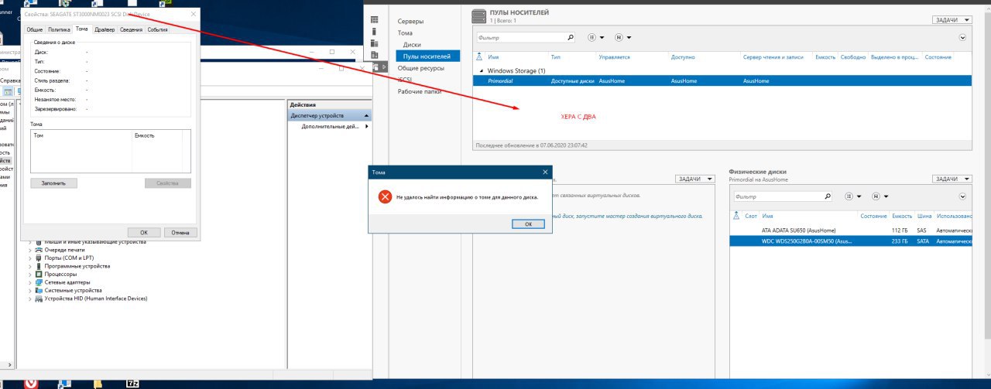Viewport: 991px width, 389px height.
Task: Click Отмена in SEAGATE properties window
Action: coord(180,232)
